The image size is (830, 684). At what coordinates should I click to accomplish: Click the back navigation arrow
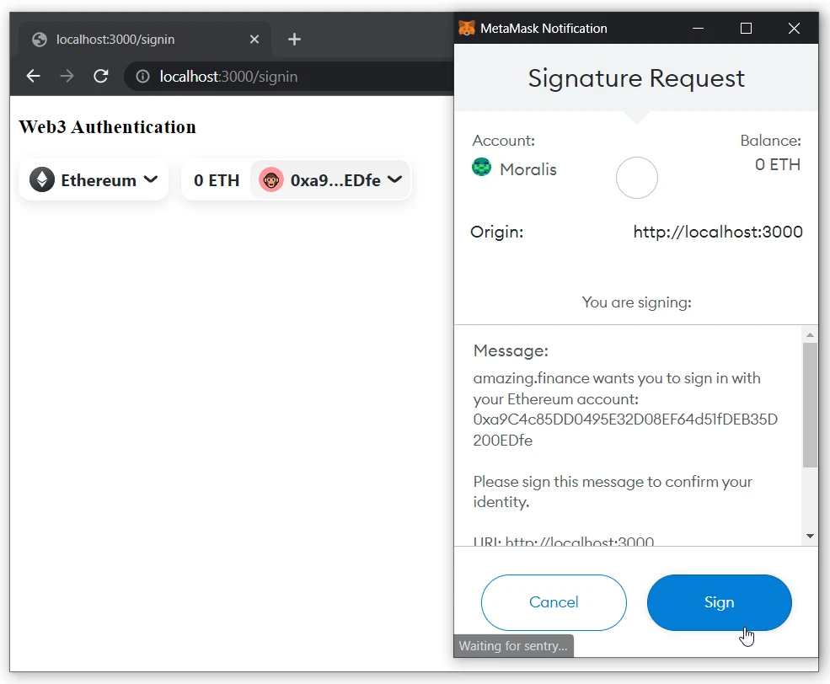[x=33, y=76]
